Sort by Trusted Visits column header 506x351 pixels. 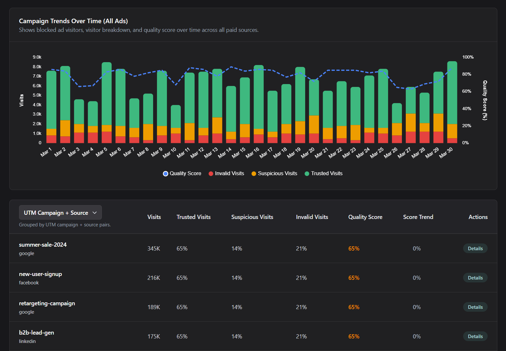click(x=193, y=217)
